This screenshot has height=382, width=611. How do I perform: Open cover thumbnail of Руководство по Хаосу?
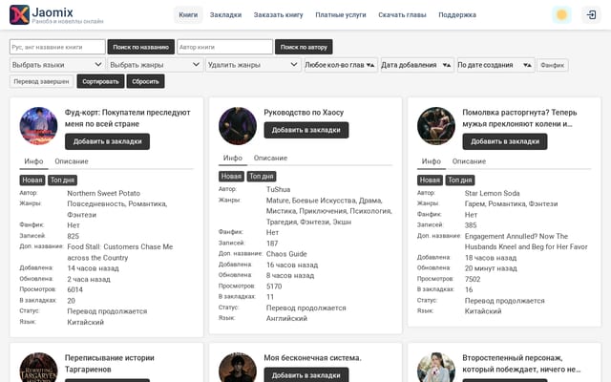[238, 126]
